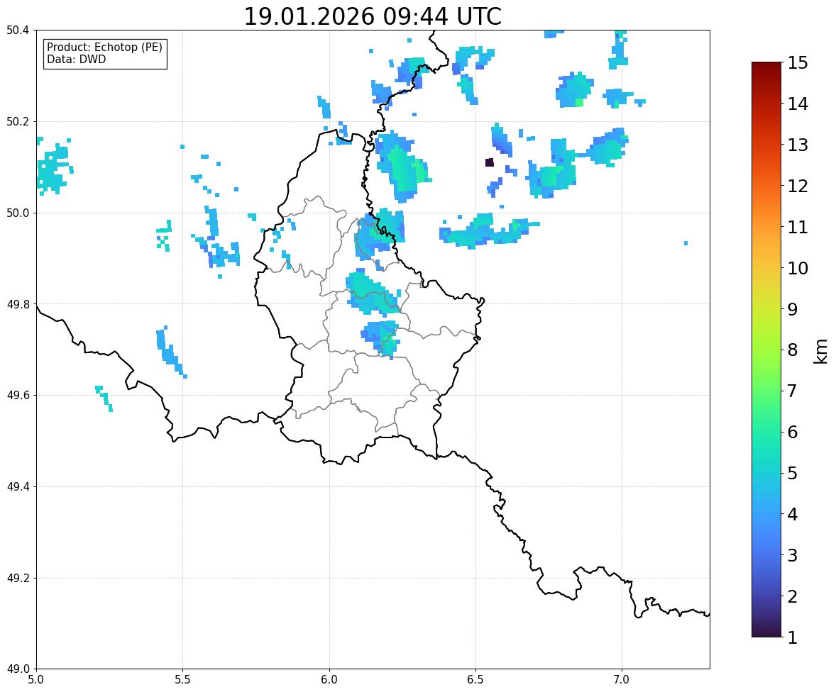Screen dimensions: 836x692
Task: Click the longitude axis label 7.0
Action: coord(622,680)
